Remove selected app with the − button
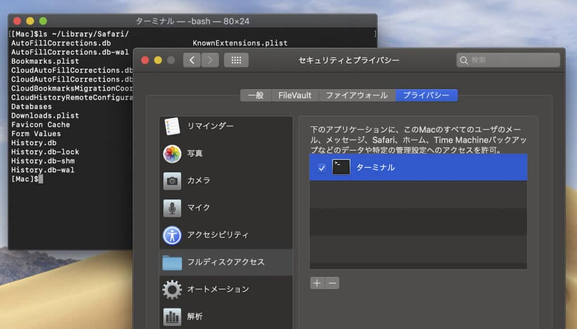This screenshot has height=329, width=577. click(x=332, y=283)
